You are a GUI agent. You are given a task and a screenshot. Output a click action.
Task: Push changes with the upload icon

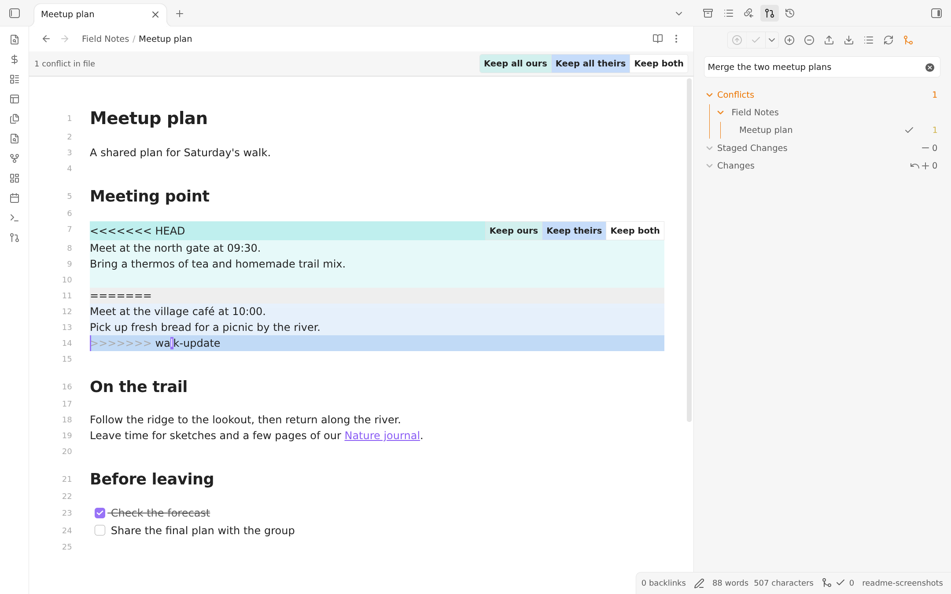[x=829, y=40]
